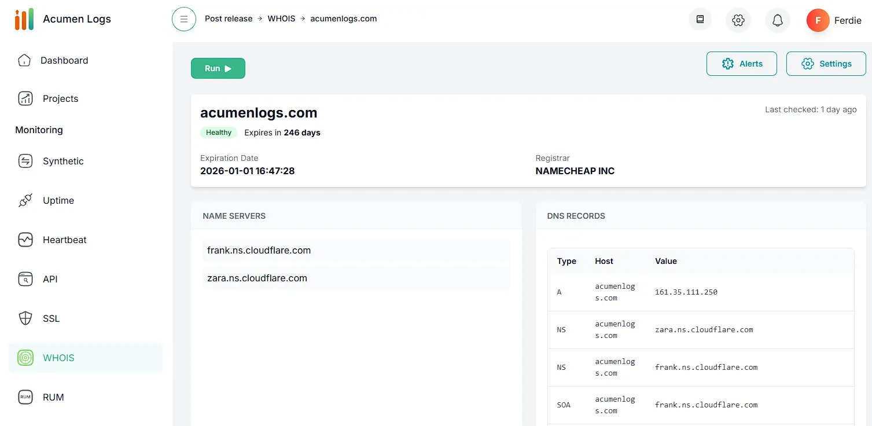The image size is (872, 426).
Task: Click Post release breadcrumb link
Action: tap(229, 19)
